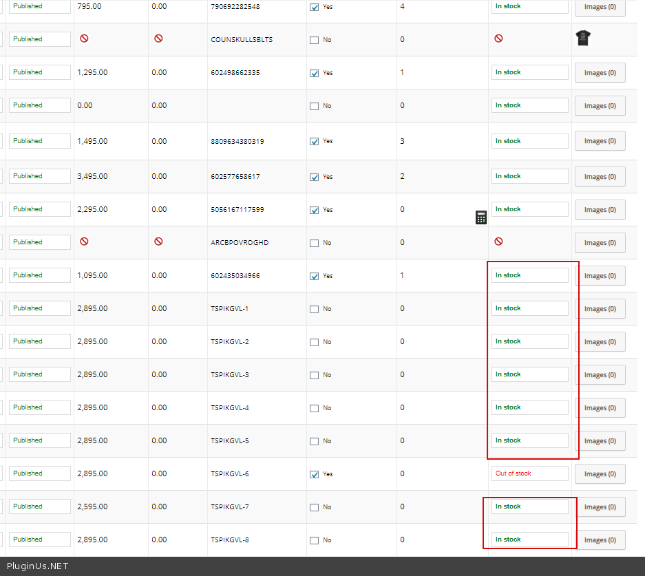Screen dimensions: 645x576
Task: Click the PluginUs.NET link in the footer
Action: [38, 566]
